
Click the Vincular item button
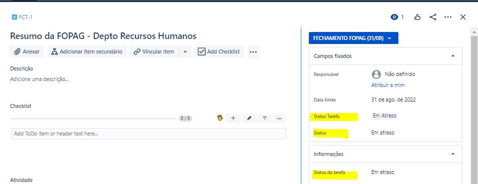[x=154, y=51]
